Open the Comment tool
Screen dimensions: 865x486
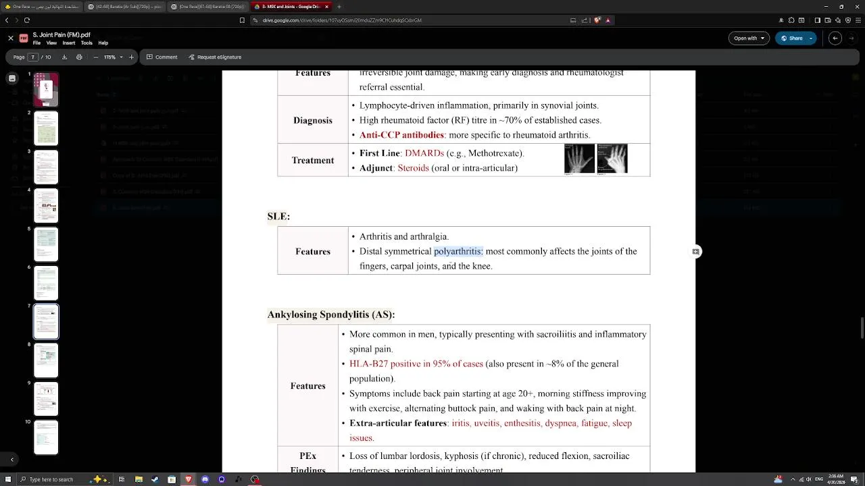tap(162, 57)
